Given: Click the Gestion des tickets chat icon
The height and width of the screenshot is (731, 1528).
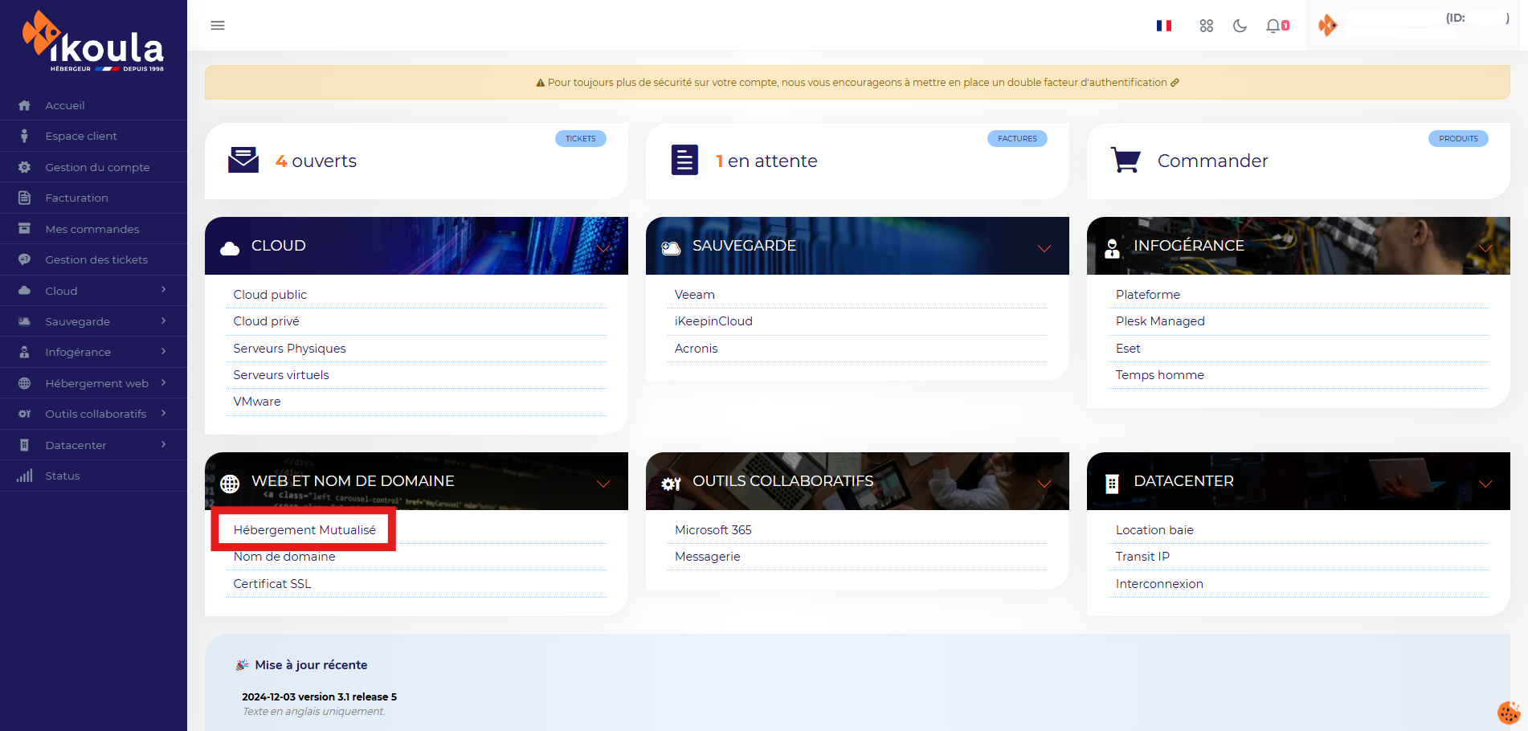Looking at the screenshot, I should pyautogui.click(x=24, y=259).
